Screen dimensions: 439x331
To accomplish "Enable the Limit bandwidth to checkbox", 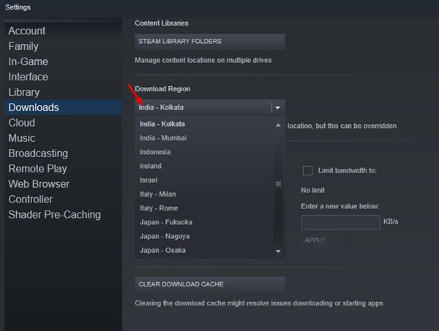I will coord(307,170).
